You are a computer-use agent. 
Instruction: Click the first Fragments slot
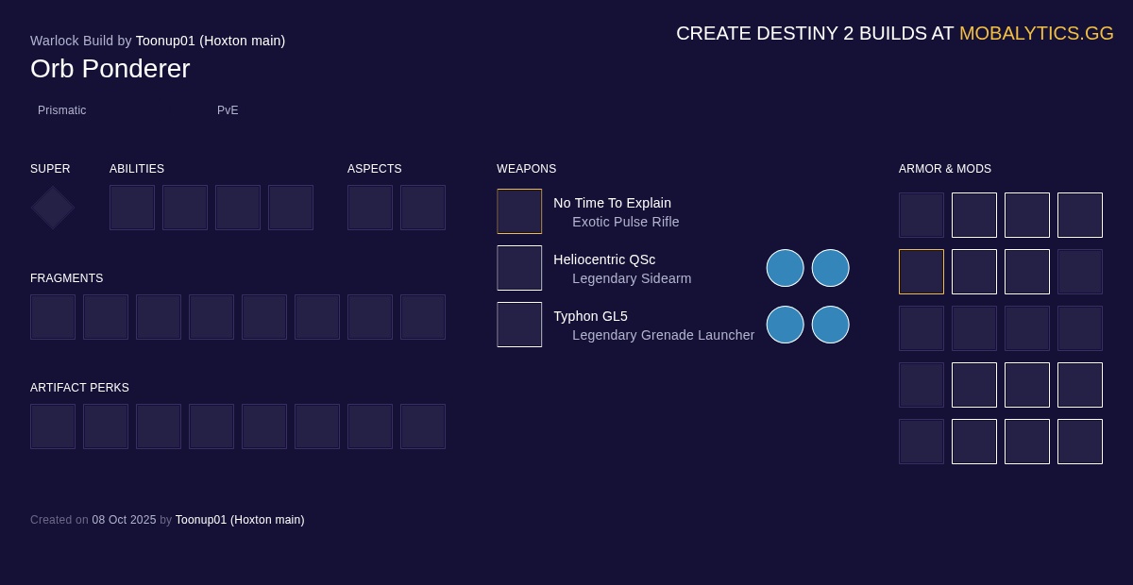pyautogui.click(x=53, y=317)
